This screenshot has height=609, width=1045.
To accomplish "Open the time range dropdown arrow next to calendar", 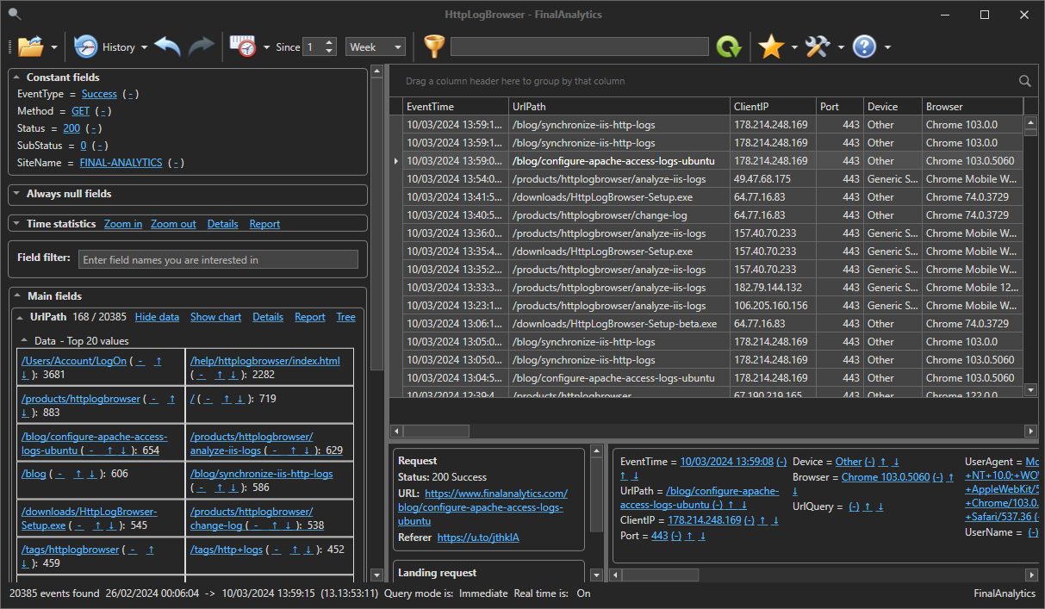I will coord(267,47).
